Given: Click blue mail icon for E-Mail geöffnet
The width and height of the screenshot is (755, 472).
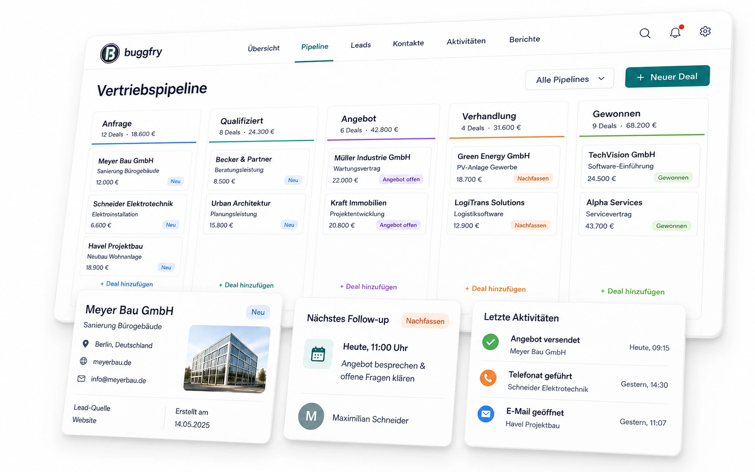Looking at the screenshot, I should click(x=486, y=414).
